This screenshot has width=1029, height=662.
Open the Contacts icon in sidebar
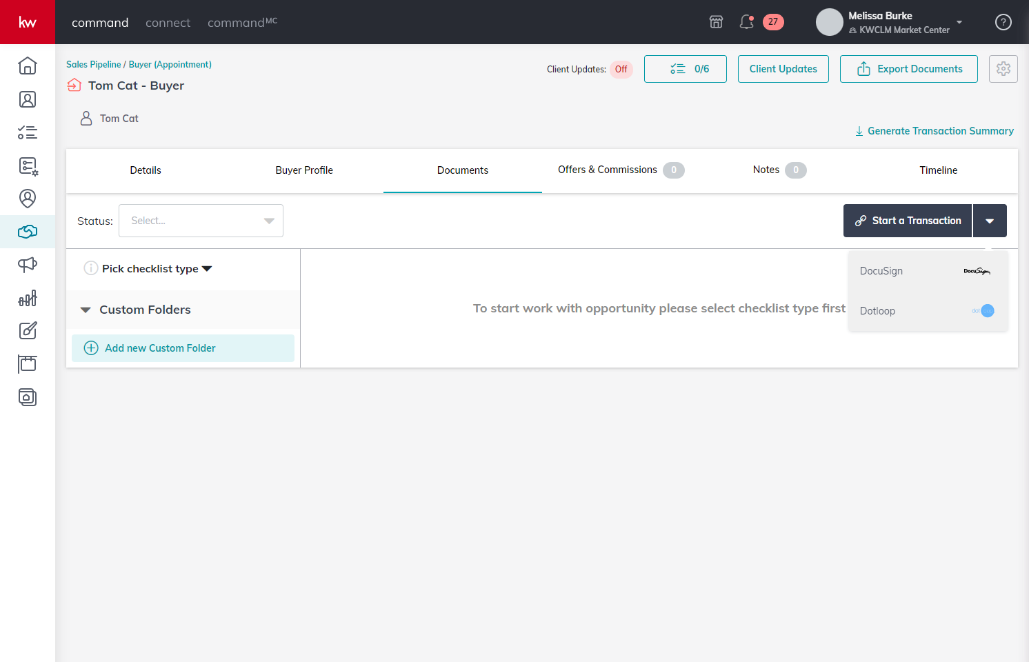coord(28,99)
